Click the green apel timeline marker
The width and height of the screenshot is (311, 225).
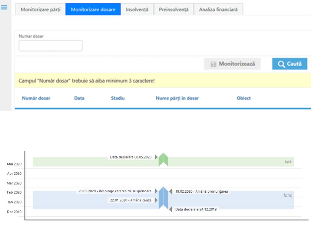click(x=163, y=159)
